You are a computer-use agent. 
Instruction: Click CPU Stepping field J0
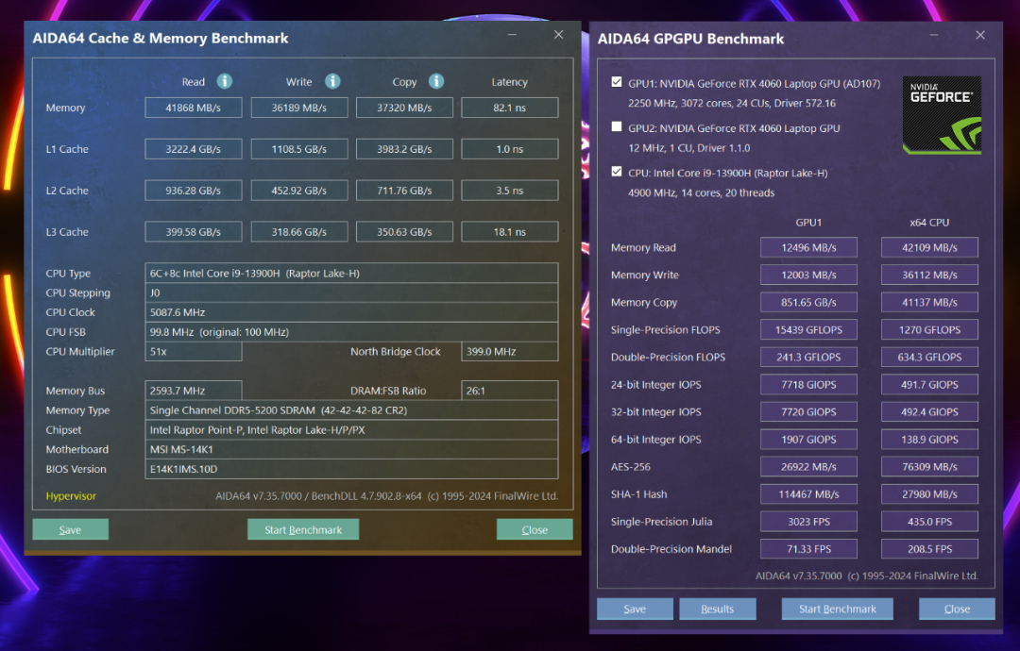tap(351, 292)
